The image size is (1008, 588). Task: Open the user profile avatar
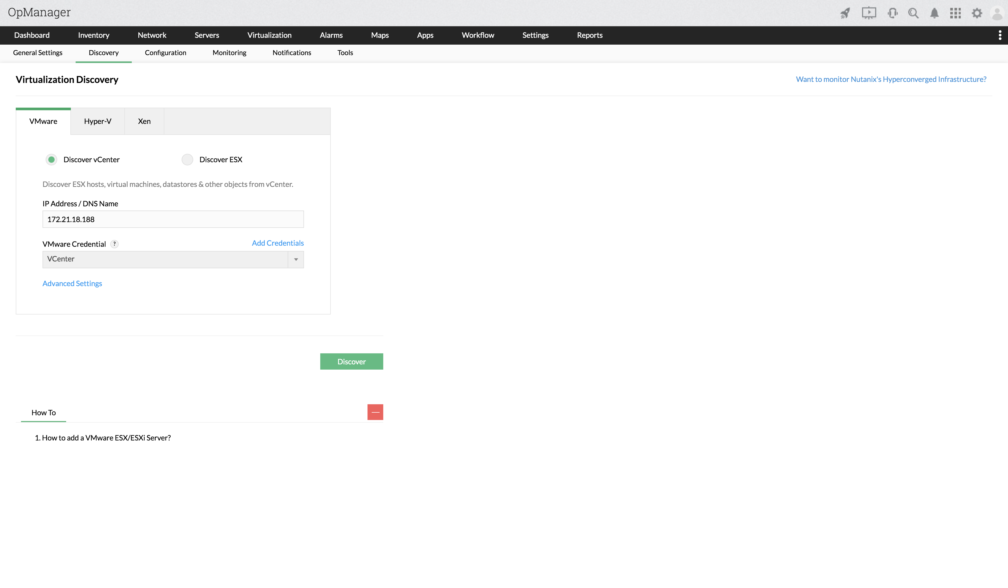(997, 13)
